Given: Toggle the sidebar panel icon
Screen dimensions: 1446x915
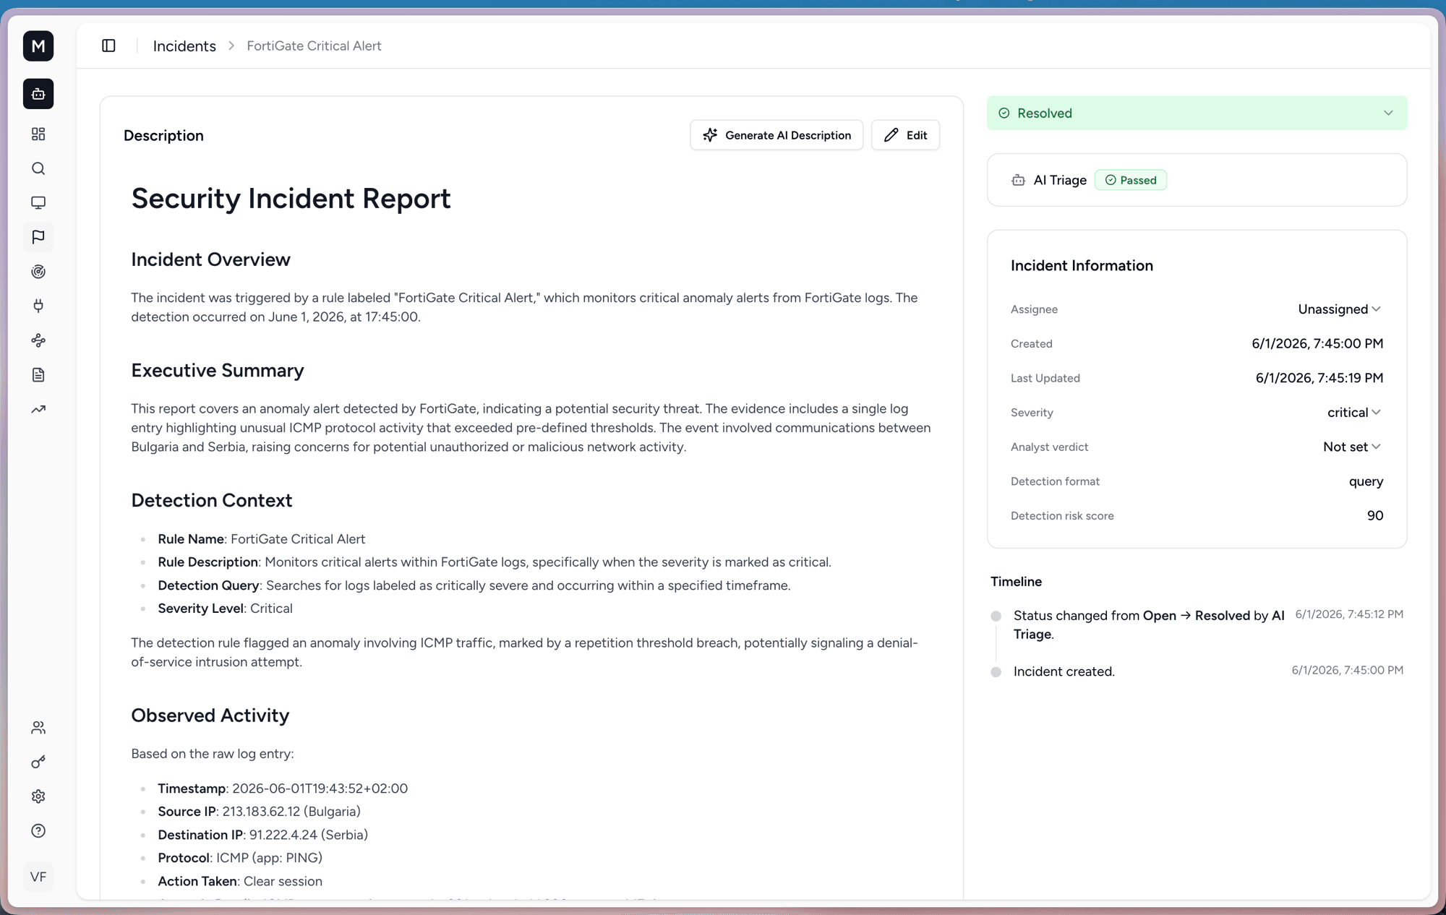Looking at the screenshot, I should [108, 46].
